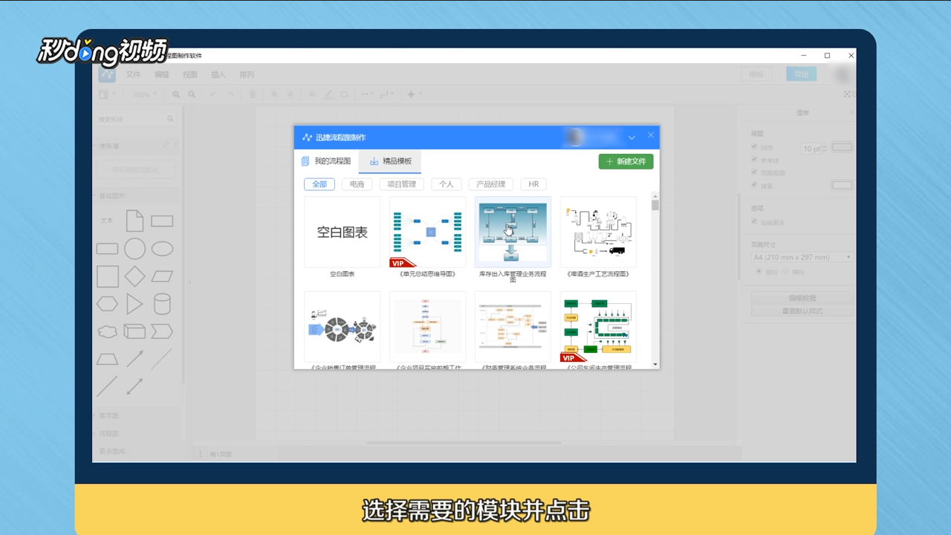Image resolution: width=951 pixels, height=535 pixels.
Task: Select the 3D cube shape in basic shapes
Action: coord(134,331)
